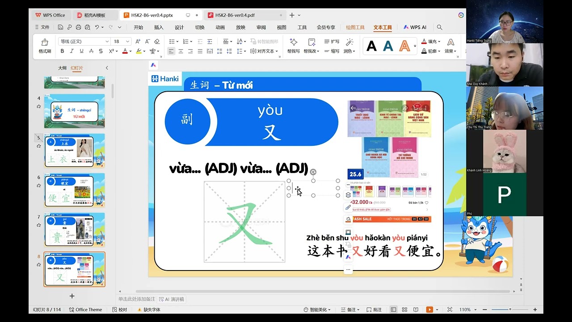Screen dimensions: 572x322
Task: Click the search magnifier icon in ribbon tabs
Action: pos(440,27)
